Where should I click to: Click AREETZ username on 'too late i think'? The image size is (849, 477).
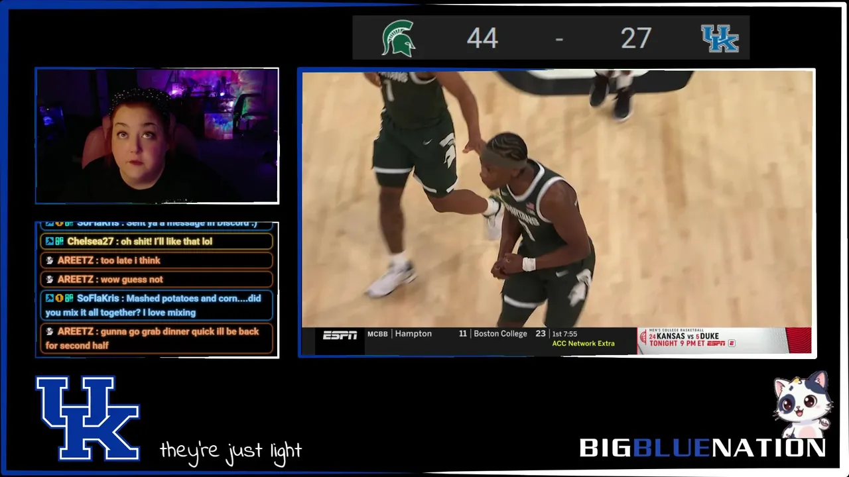[x=75, y=260]
